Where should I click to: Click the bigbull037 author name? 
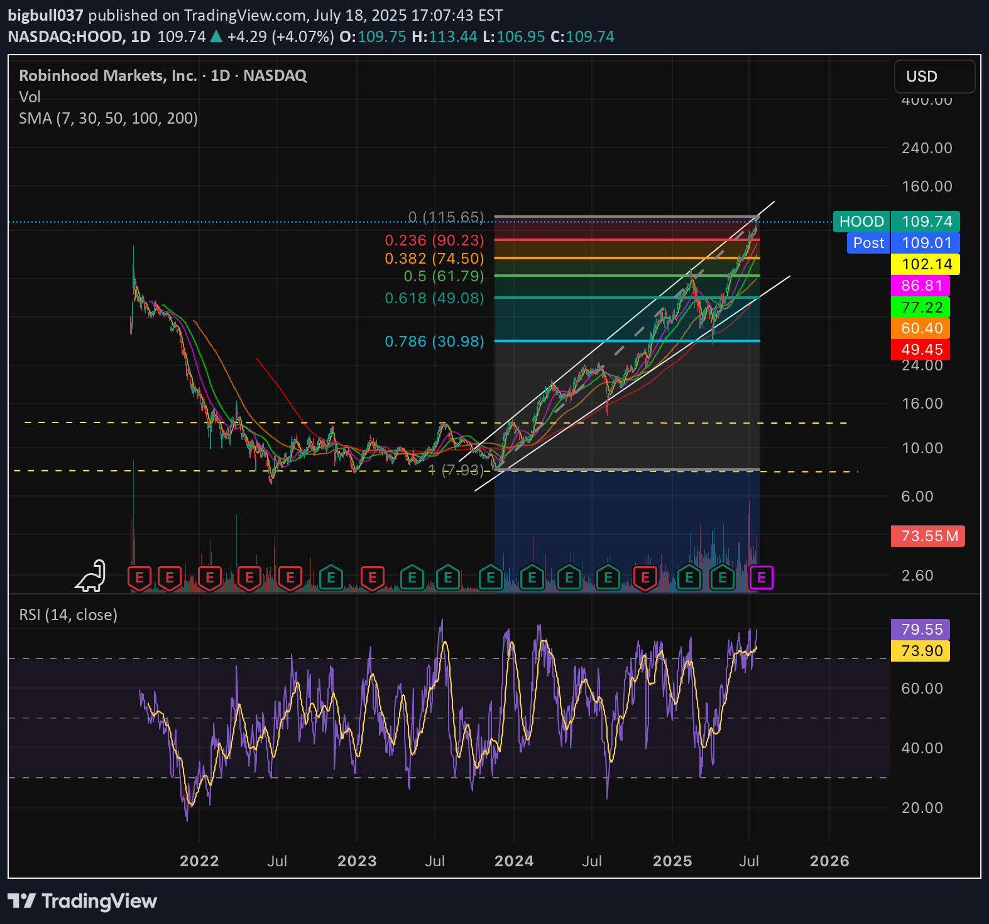click(45, 15)
